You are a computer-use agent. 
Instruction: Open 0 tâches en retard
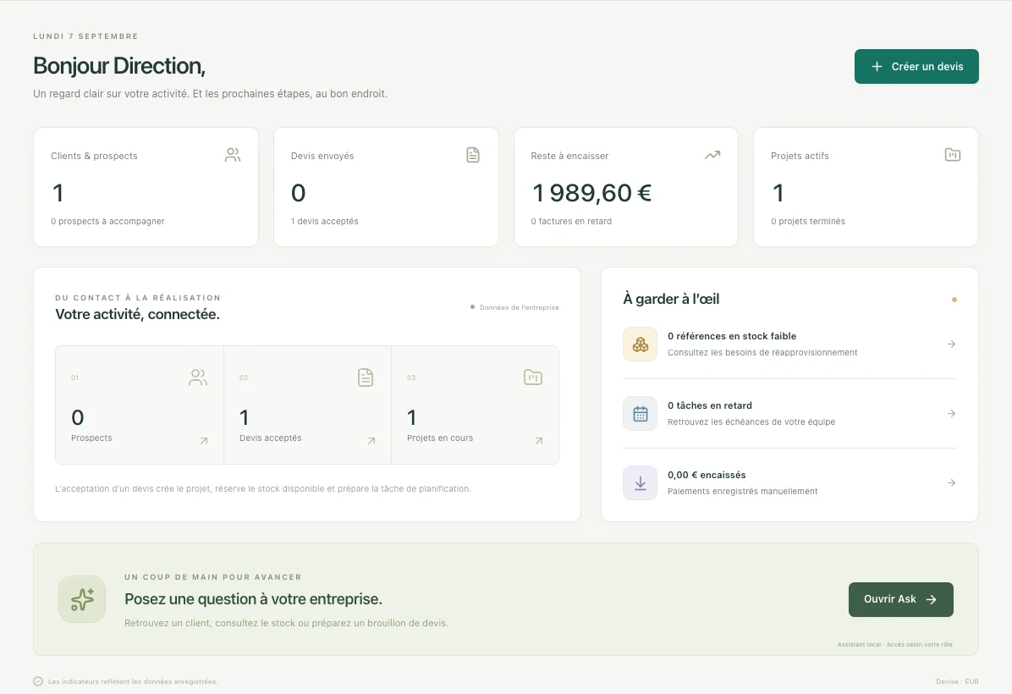pos(789,413)
